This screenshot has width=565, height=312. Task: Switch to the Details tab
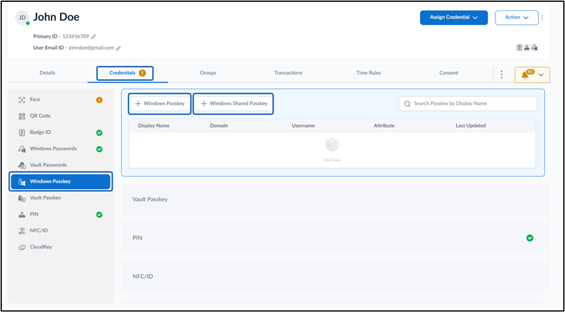coord(47,72)
